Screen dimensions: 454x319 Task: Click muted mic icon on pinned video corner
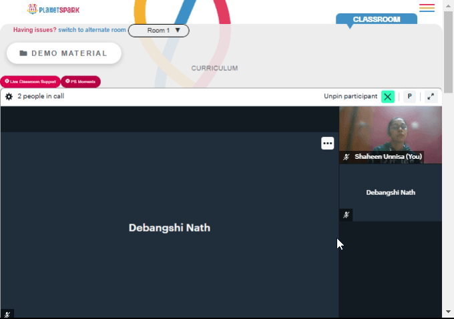7,314
